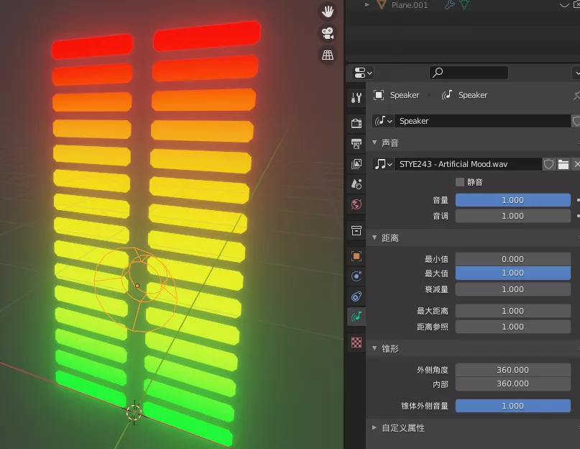Toggle orthographic view with the grid icon
This screenshot has height=449, width=580.
click(x=327, y=55)
